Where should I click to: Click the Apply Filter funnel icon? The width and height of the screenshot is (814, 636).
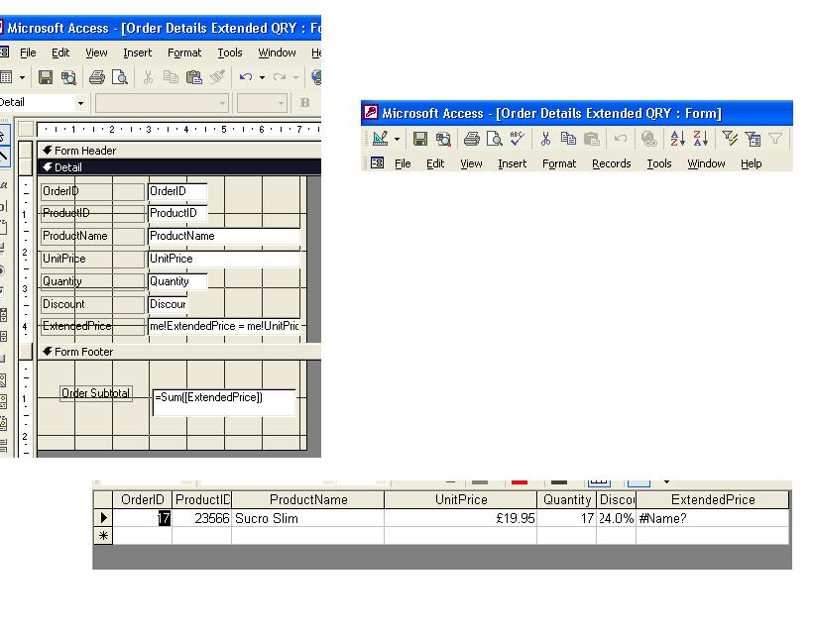[x=775, y=139]
